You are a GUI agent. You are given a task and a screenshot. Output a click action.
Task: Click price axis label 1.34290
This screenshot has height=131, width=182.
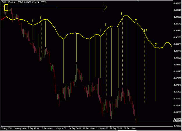pos(177,112)
